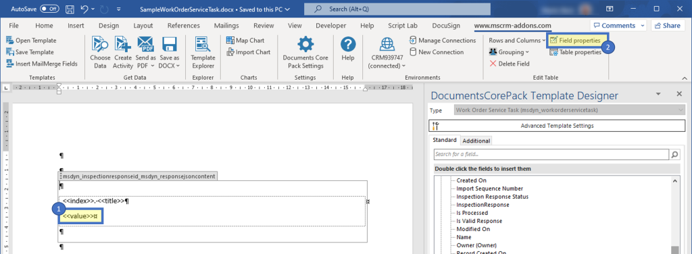Click the Send as PDF icon
The width and height of the screenshot is (692, 254).
[x=146, y=44]
